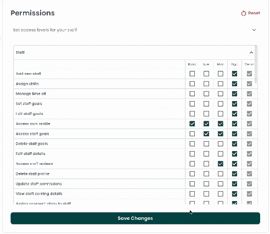The height and width of the screenshot is (234, 270).
Task: Click the 'Manage time off' row label
Action: click(x=31, y=94)
